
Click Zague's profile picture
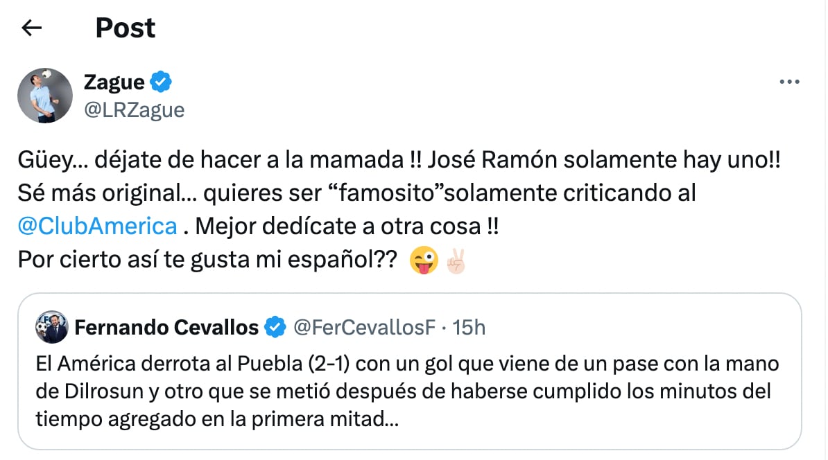click(45, 96)
